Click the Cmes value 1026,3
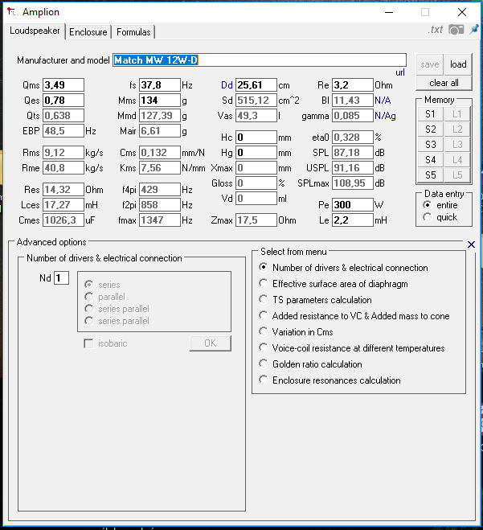This screenshot has width=483, height=530. tap(63, 220)
